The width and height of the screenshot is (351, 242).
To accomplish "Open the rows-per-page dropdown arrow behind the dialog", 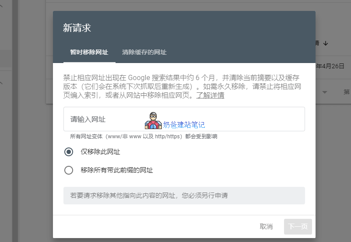I will tap(325, 92).
